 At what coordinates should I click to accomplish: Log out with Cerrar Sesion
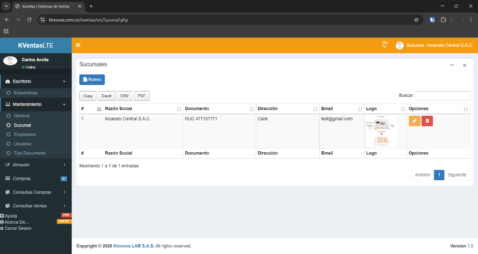click(x=16, y=228)
